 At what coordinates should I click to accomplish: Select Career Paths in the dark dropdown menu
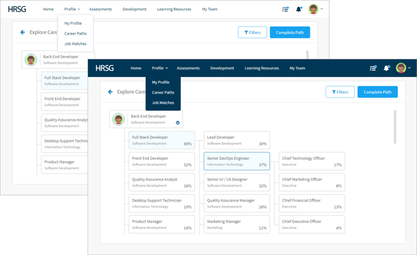coord(163,92)
